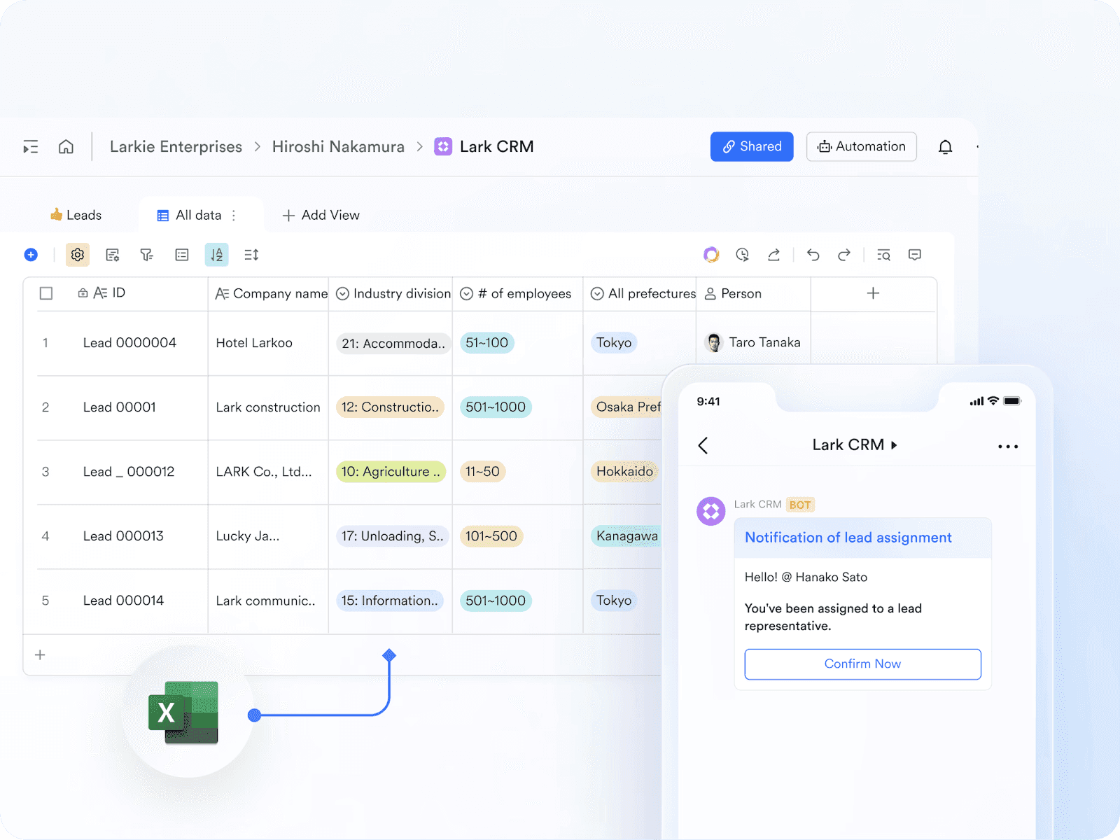The width and height of the screenshot is (1120, 840).
Task: Click the share arrow icon in toolbar
Action: [x=773, y=255]
